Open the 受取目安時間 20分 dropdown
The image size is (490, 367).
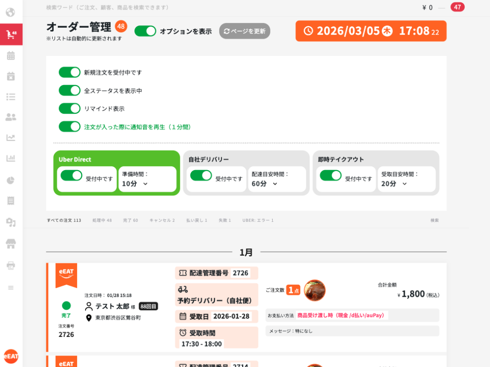[395, 183]
